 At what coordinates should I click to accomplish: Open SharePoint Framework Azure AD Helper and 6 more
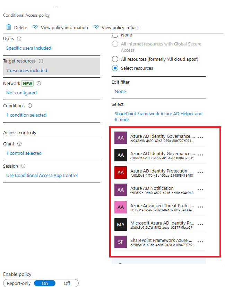158,117
